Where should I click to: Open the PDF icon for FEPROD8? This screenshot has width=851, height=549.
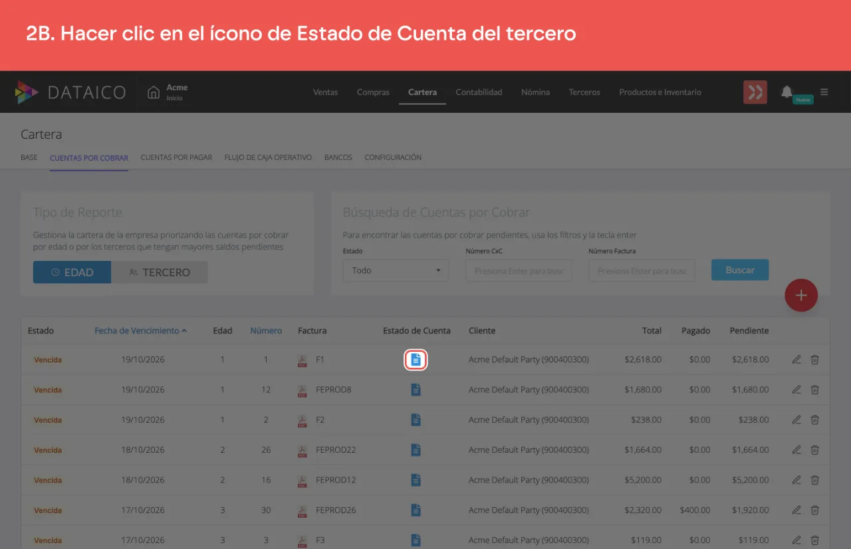click(x=303, y=390)
